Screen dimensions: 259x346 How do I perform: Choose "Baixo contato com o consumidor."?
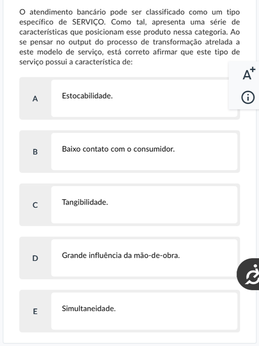pos(118,149)
